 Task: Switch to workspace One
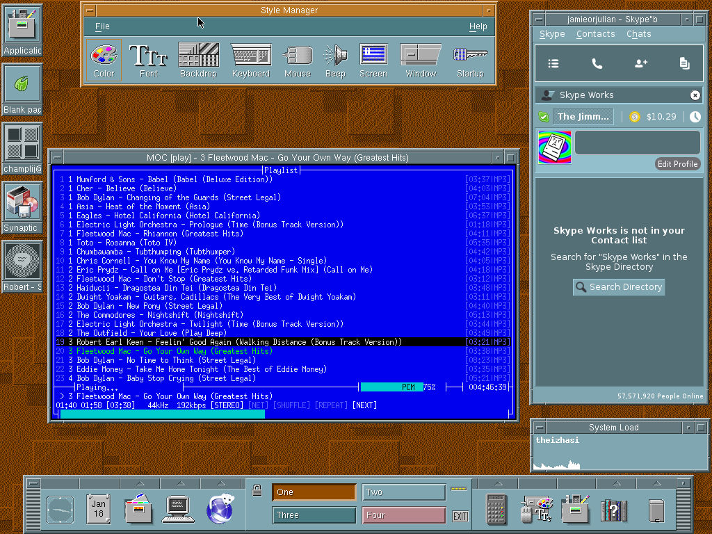(x=314, y=492)
